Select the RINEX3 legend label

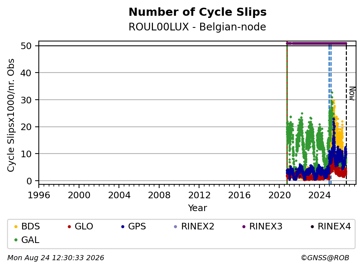[x=266, y=226]
